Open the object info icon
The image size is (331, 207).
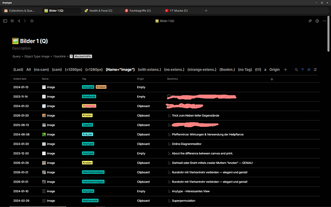pyautogui.click(x=317, y=21)
